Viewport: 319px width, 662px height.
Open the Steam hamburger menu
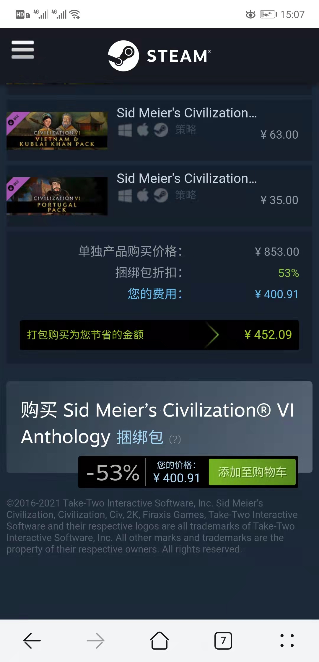23,50
